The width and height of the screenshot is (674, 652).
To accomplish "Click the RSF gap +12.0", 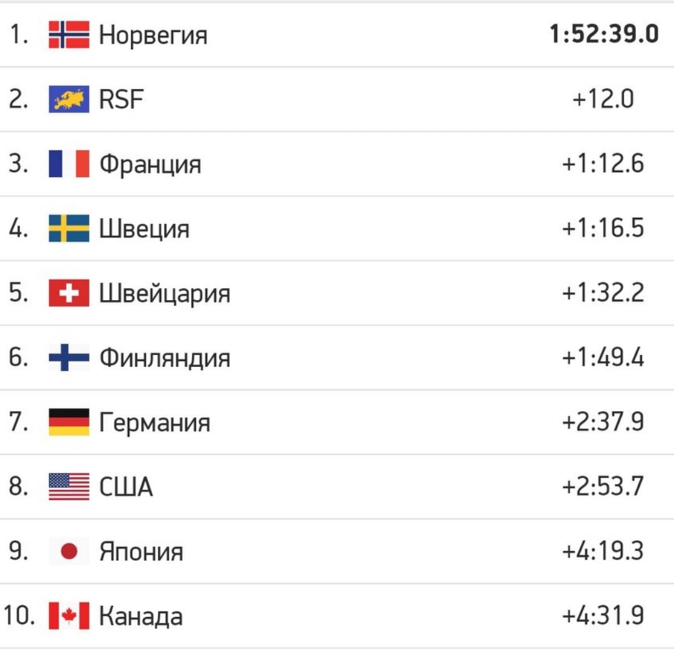I will pos(603,99).
